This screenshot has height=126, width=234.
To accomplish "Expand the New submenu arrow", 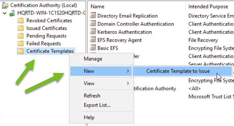I will coord(128,71).
